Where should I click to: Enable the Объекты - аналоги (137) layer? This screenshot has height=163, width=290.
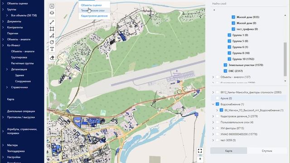[217, 77]
